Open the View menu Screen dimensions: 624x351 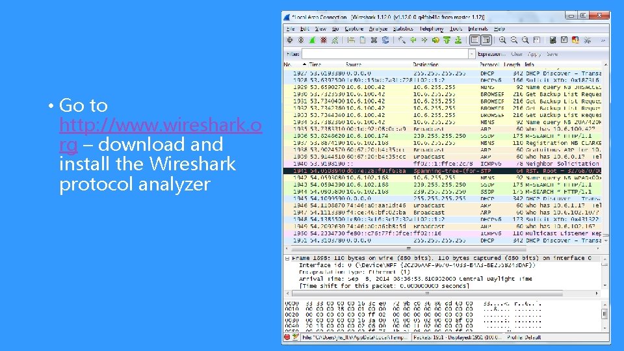coord(320,29)
